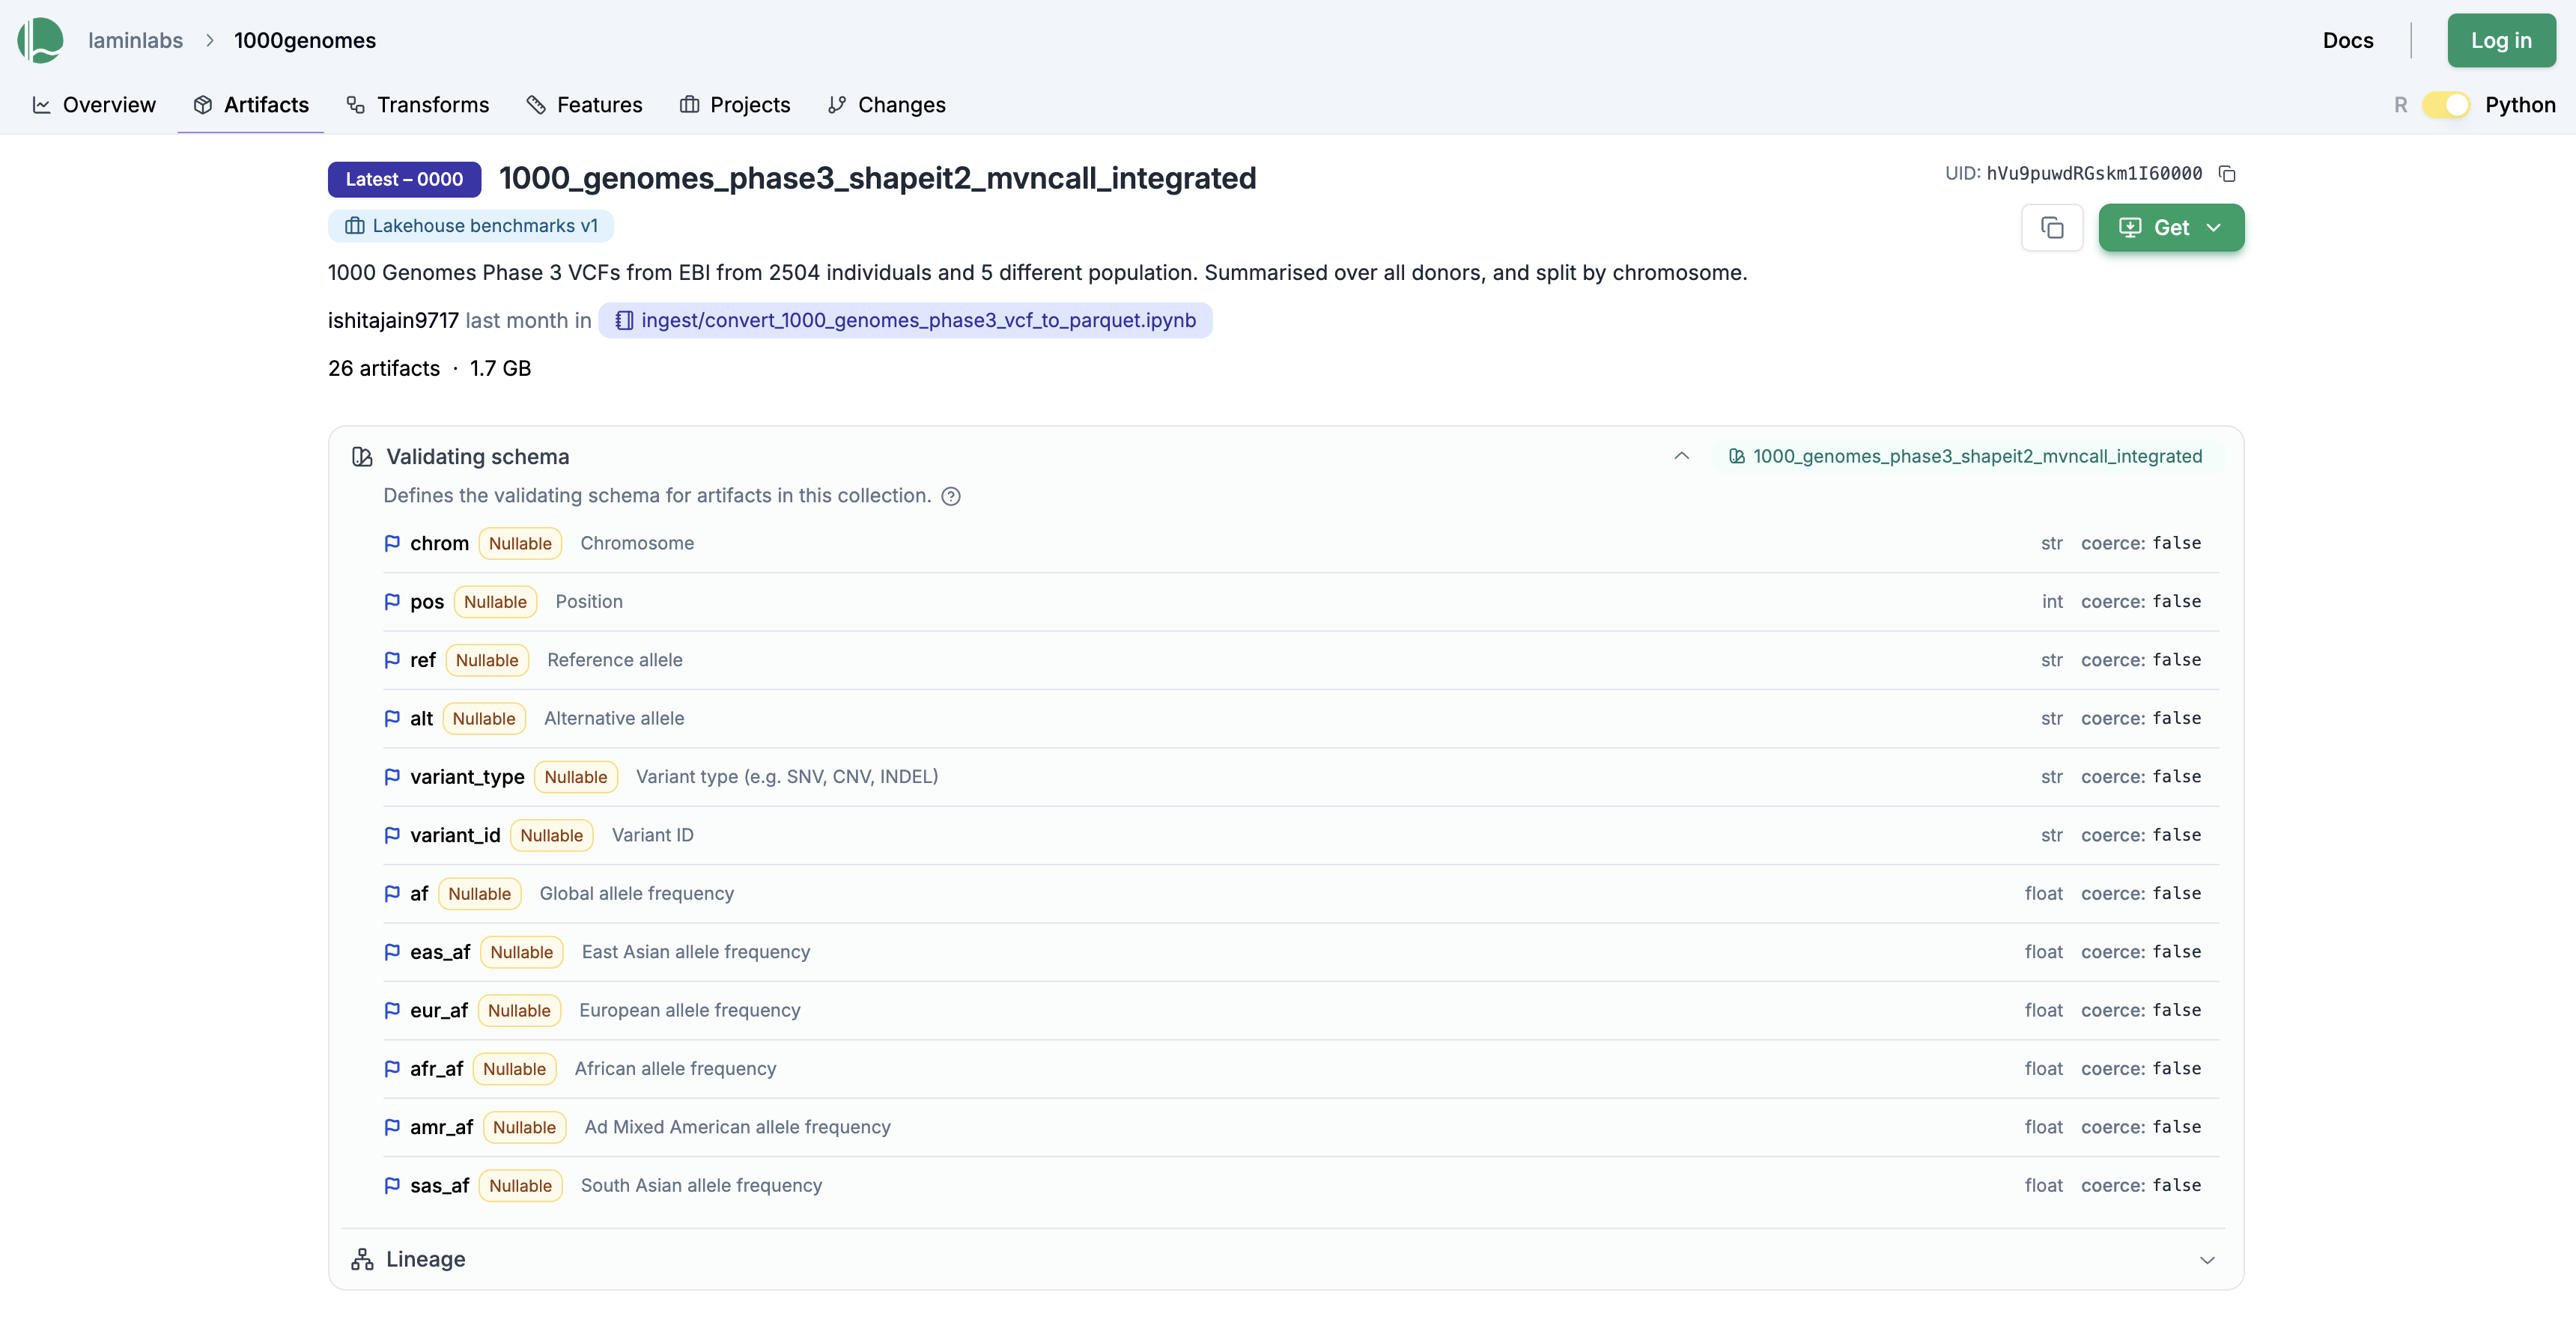
Task: Click the flag icon for variant_type feature
Action: [392, 777]
